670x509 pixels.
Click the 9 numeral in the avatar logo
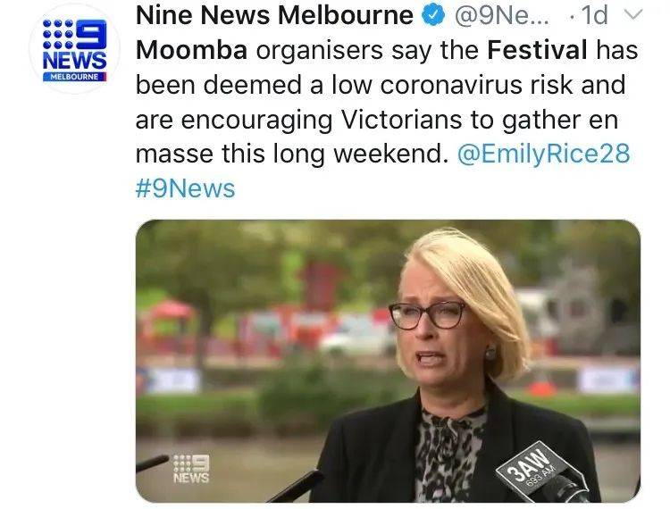tap(90, 34)
